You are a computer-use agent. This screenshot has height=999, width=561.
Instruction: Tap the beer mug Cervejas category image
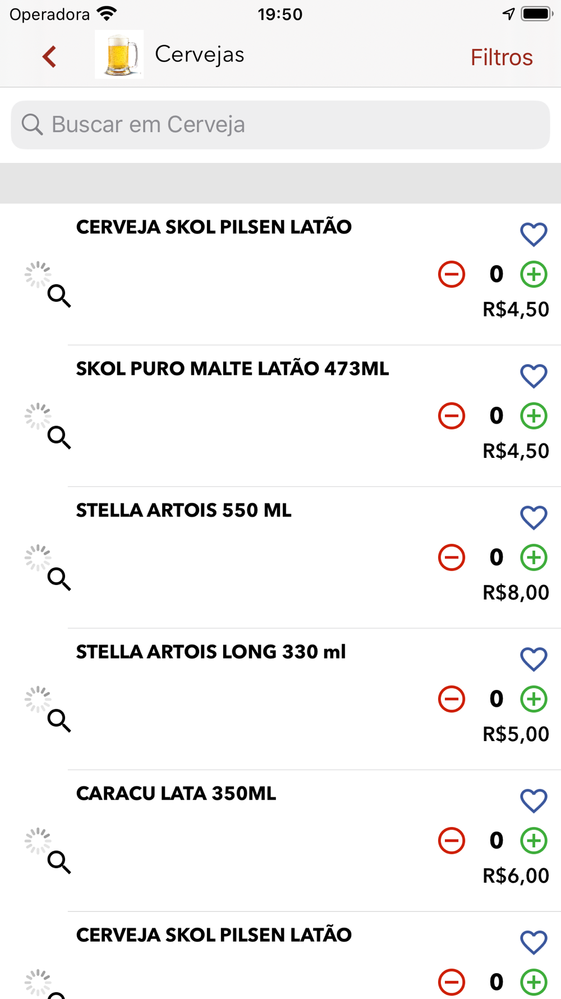point(119,55)
